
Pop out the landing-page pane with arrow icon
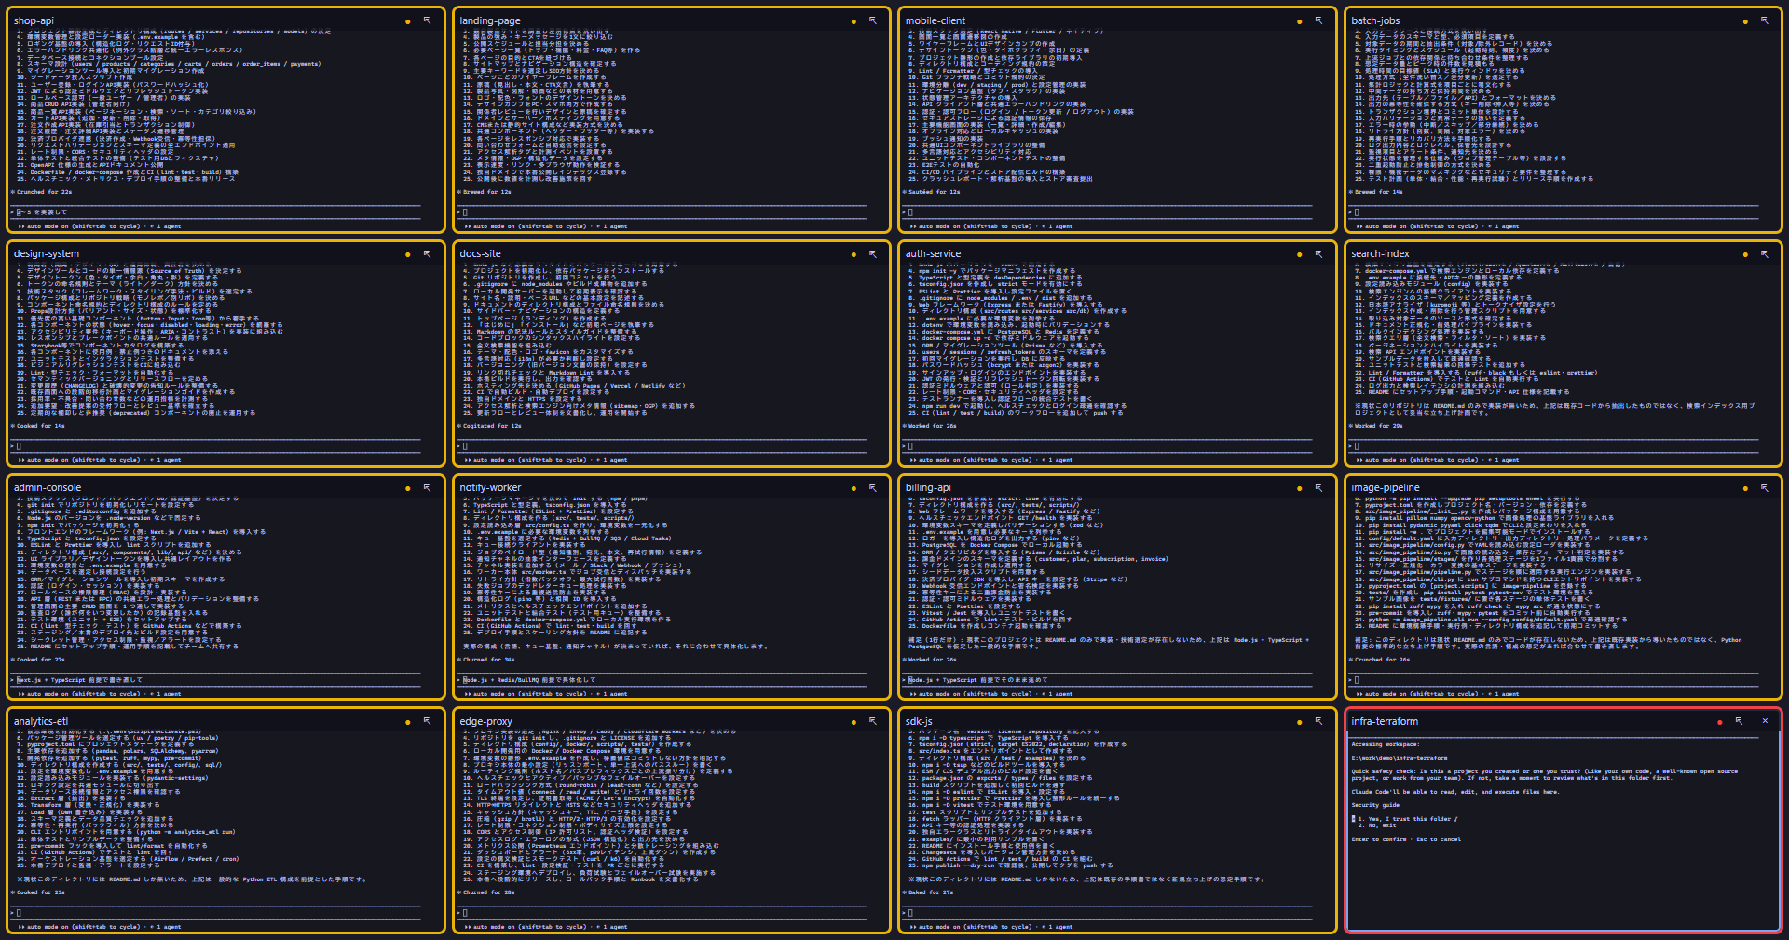pos(873,20)
